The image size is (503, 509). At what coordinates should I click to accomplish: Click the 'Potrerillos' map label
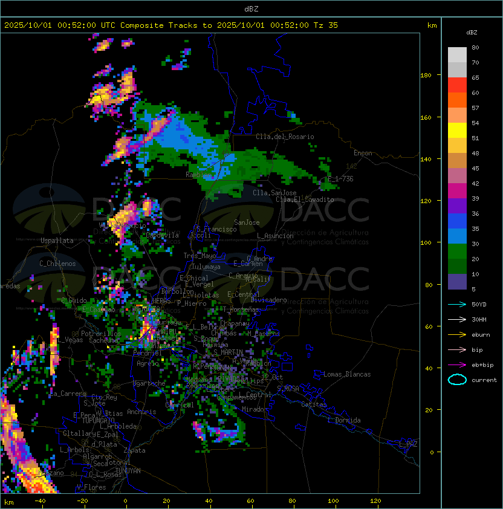(x=101, y=334)
